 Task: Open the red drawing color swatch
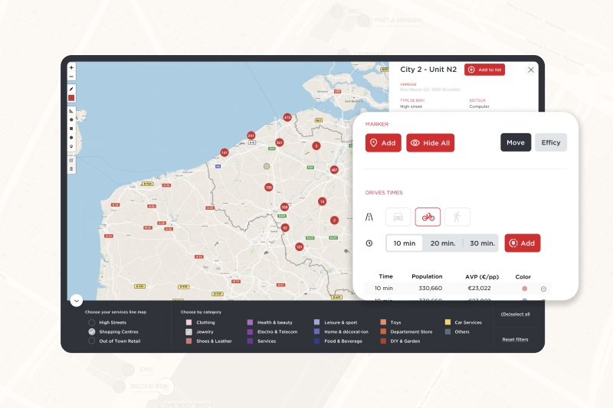71,98
